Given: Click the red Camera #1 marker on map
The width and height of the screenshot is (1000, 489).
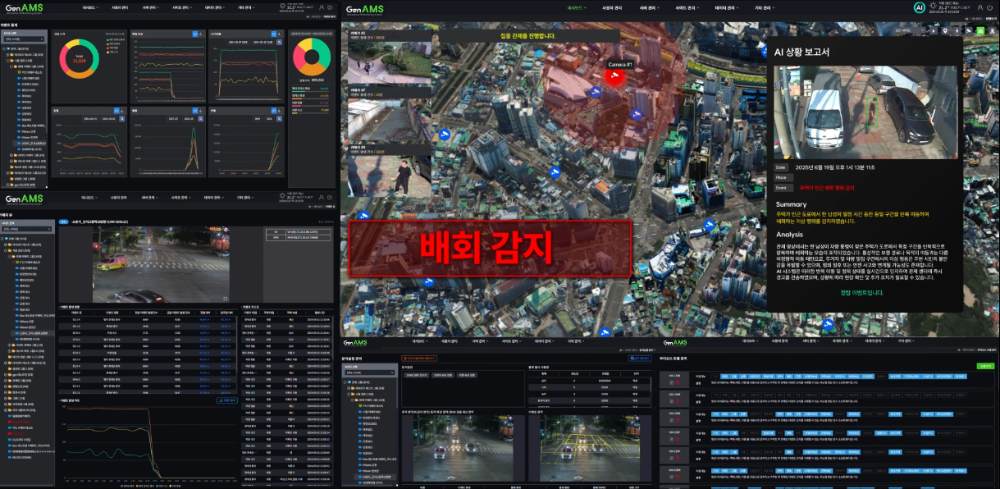Looking at the screenshot, I should [x=614, y=75].
